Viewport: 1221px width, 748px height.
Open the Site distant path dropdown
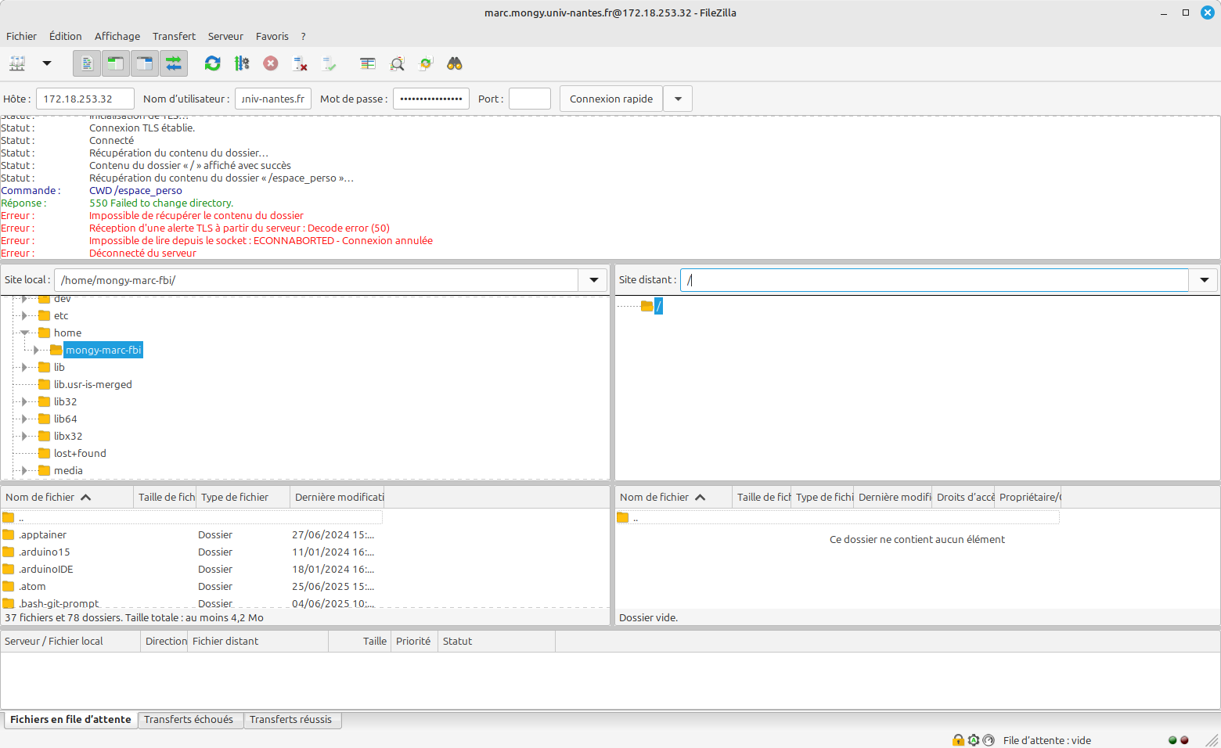pyautogui.click(x=1204, y=279)
